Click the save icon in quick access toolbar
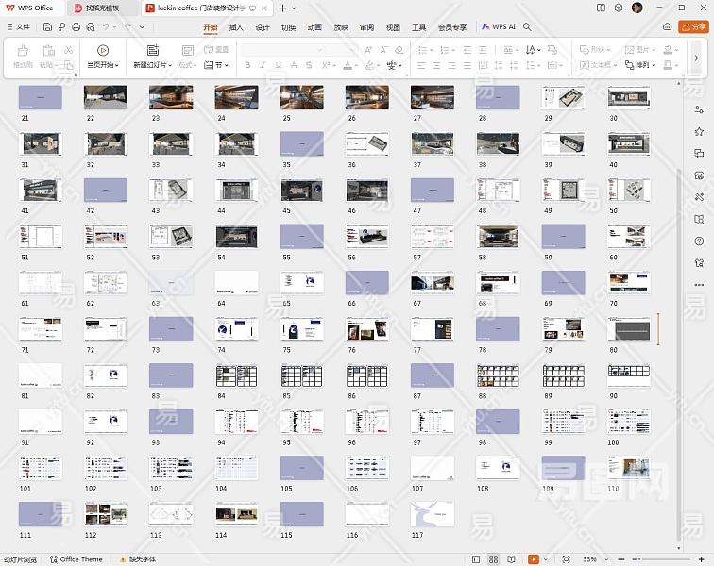714x566 pixels. tap(47, 27)
